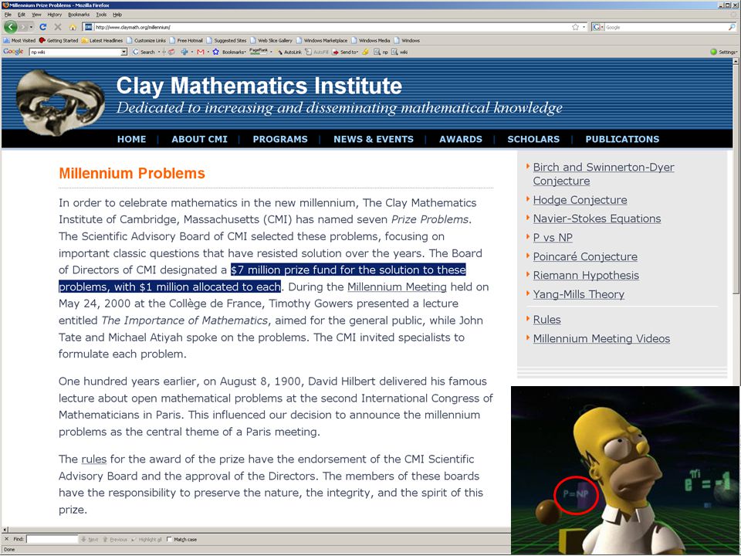Find the word 'np' toolbar button

pos(381,52)
